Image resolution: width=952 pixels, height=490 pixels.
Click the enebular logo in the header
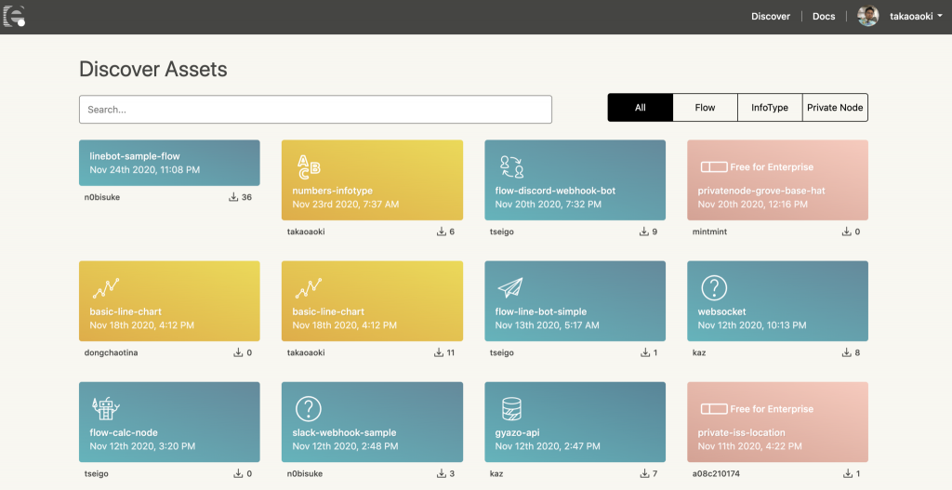[x=14, y=16]
